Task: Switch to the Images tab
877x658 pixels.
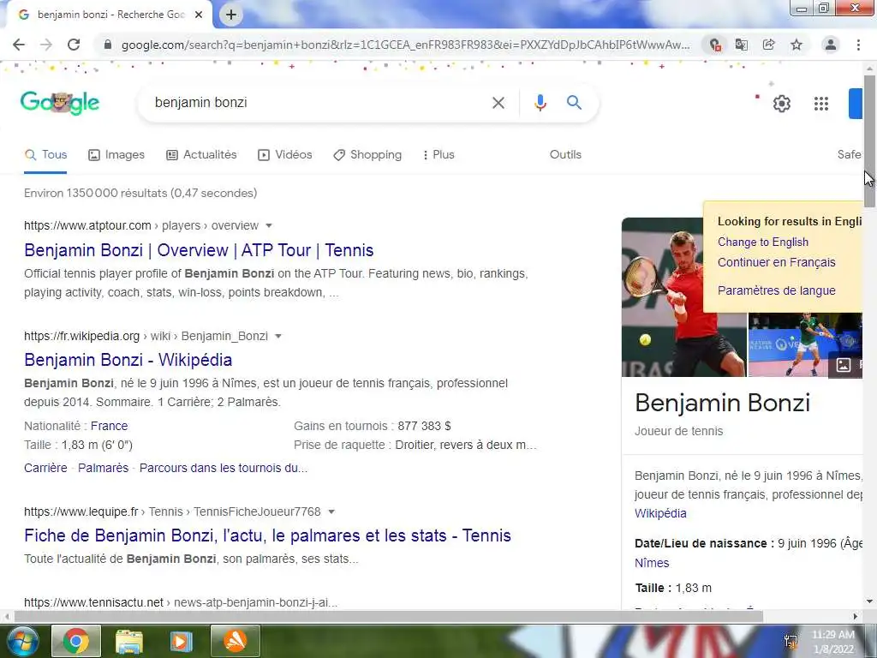Action: (116, 155)
